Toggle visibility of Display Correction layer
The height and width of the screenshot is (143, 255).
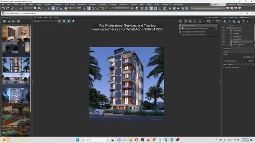224,28
